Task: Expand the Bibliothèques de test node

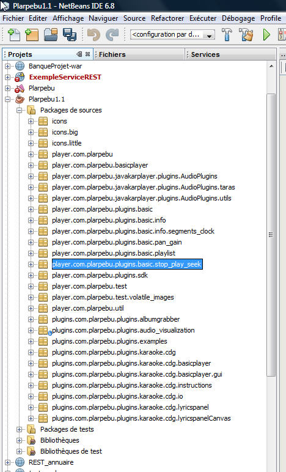Action: 19,452
